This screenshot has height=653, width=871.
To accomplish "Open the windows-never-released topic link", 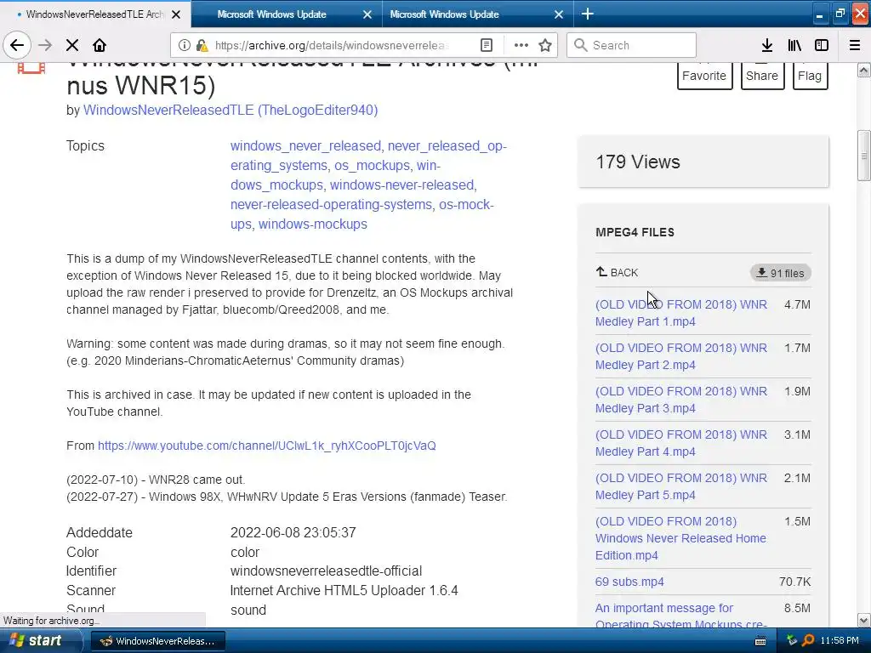I will click(x=402, y=185).
